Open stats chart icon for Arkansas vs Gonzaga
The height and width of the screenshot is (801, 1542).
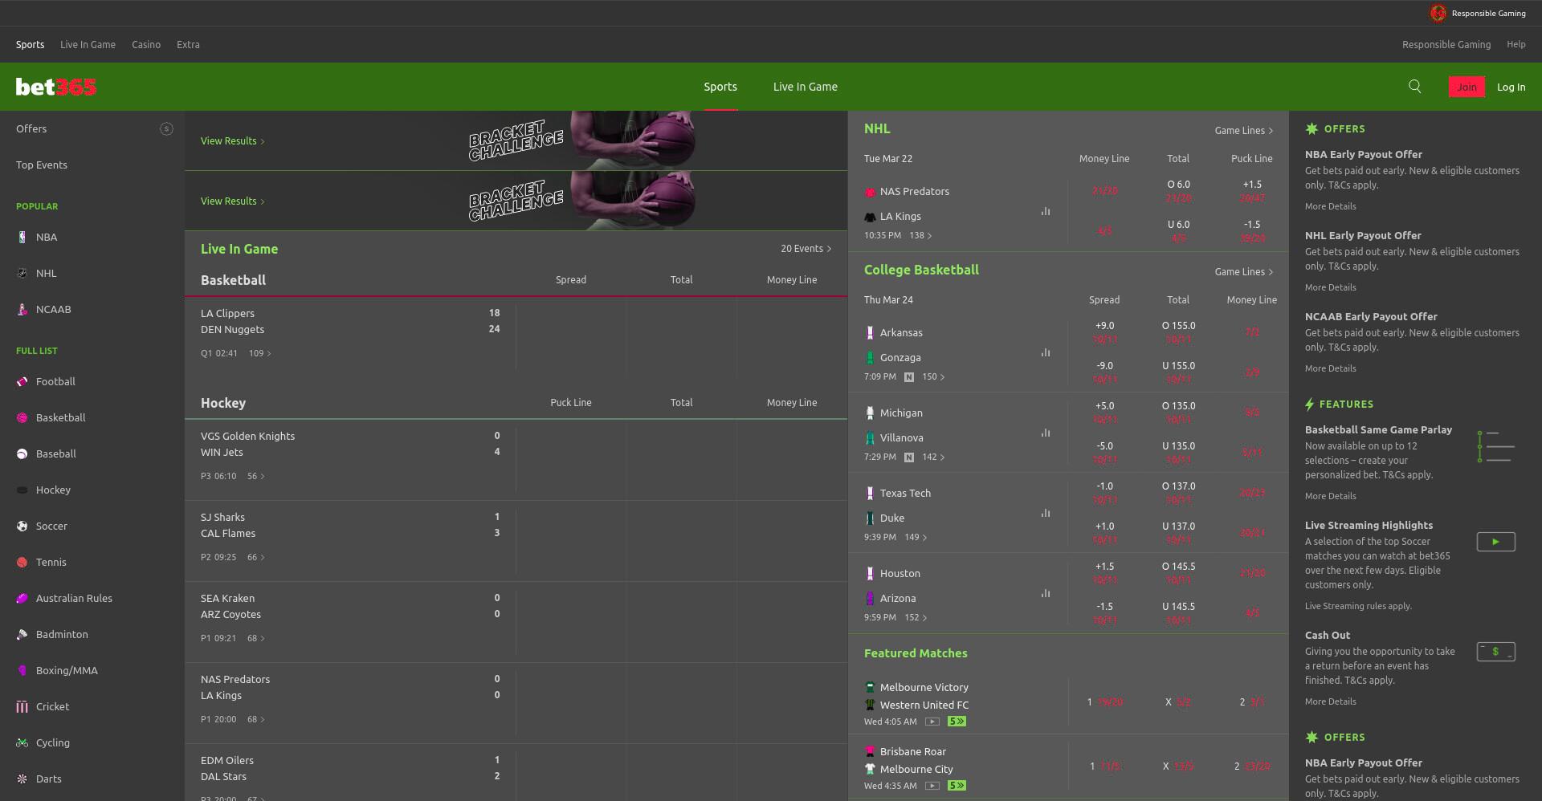tap(1046, 352)
